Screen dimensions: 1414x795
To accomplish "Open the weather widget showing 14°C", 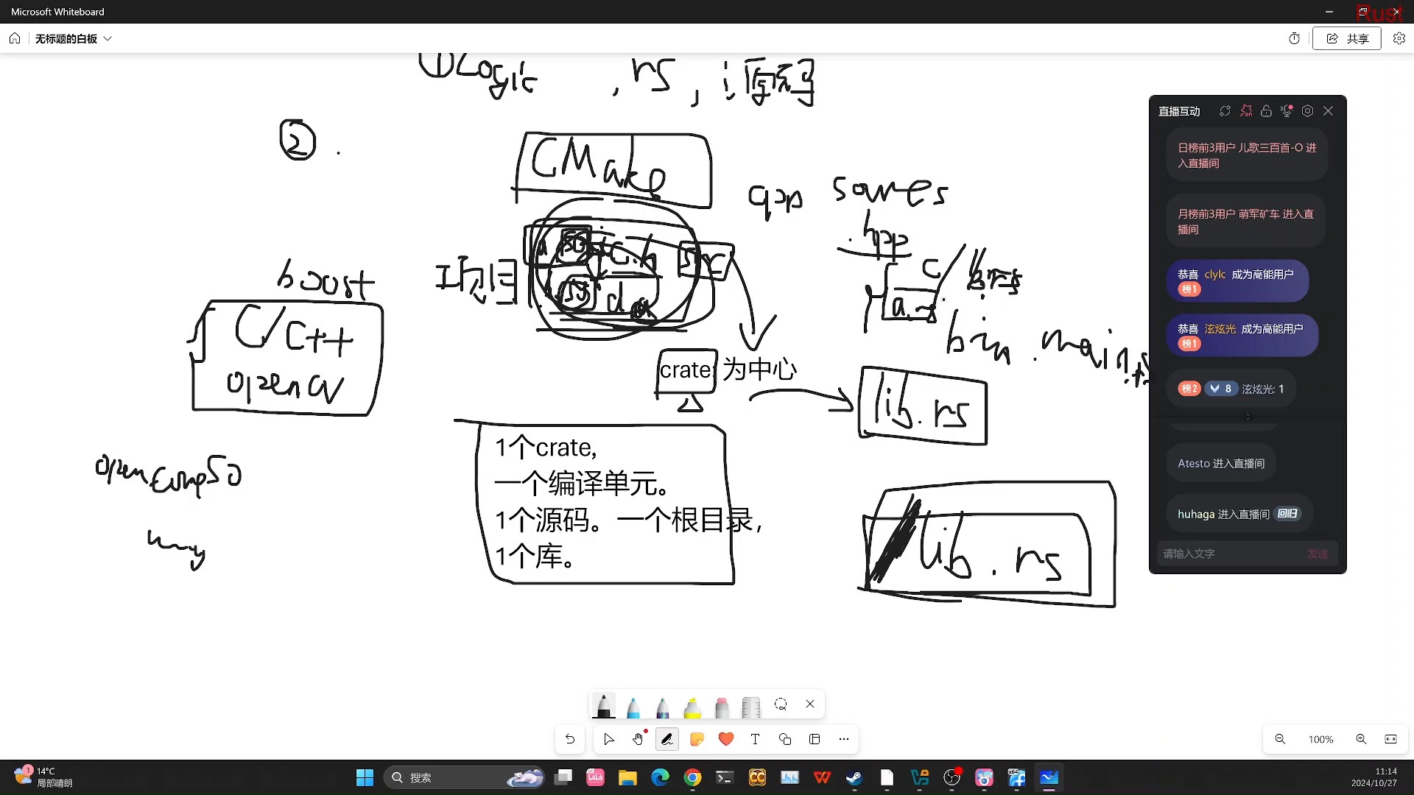I will point(43,777).
